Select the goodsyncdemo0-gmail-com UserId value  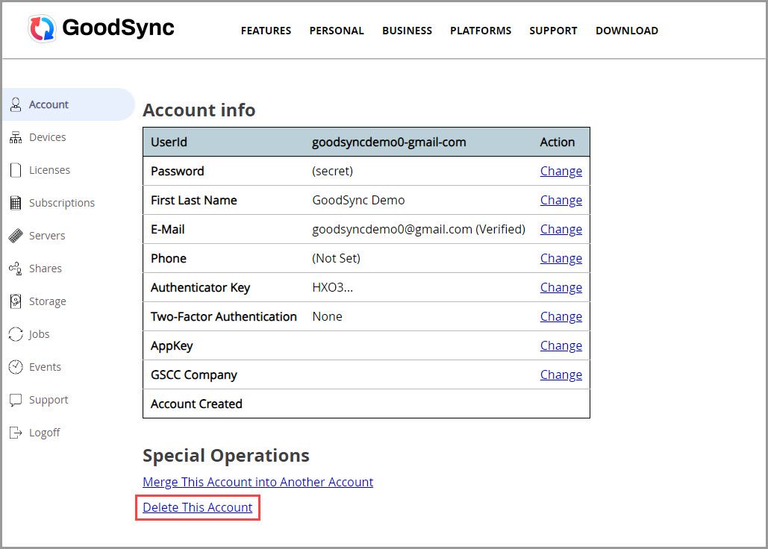coord(389,142)
